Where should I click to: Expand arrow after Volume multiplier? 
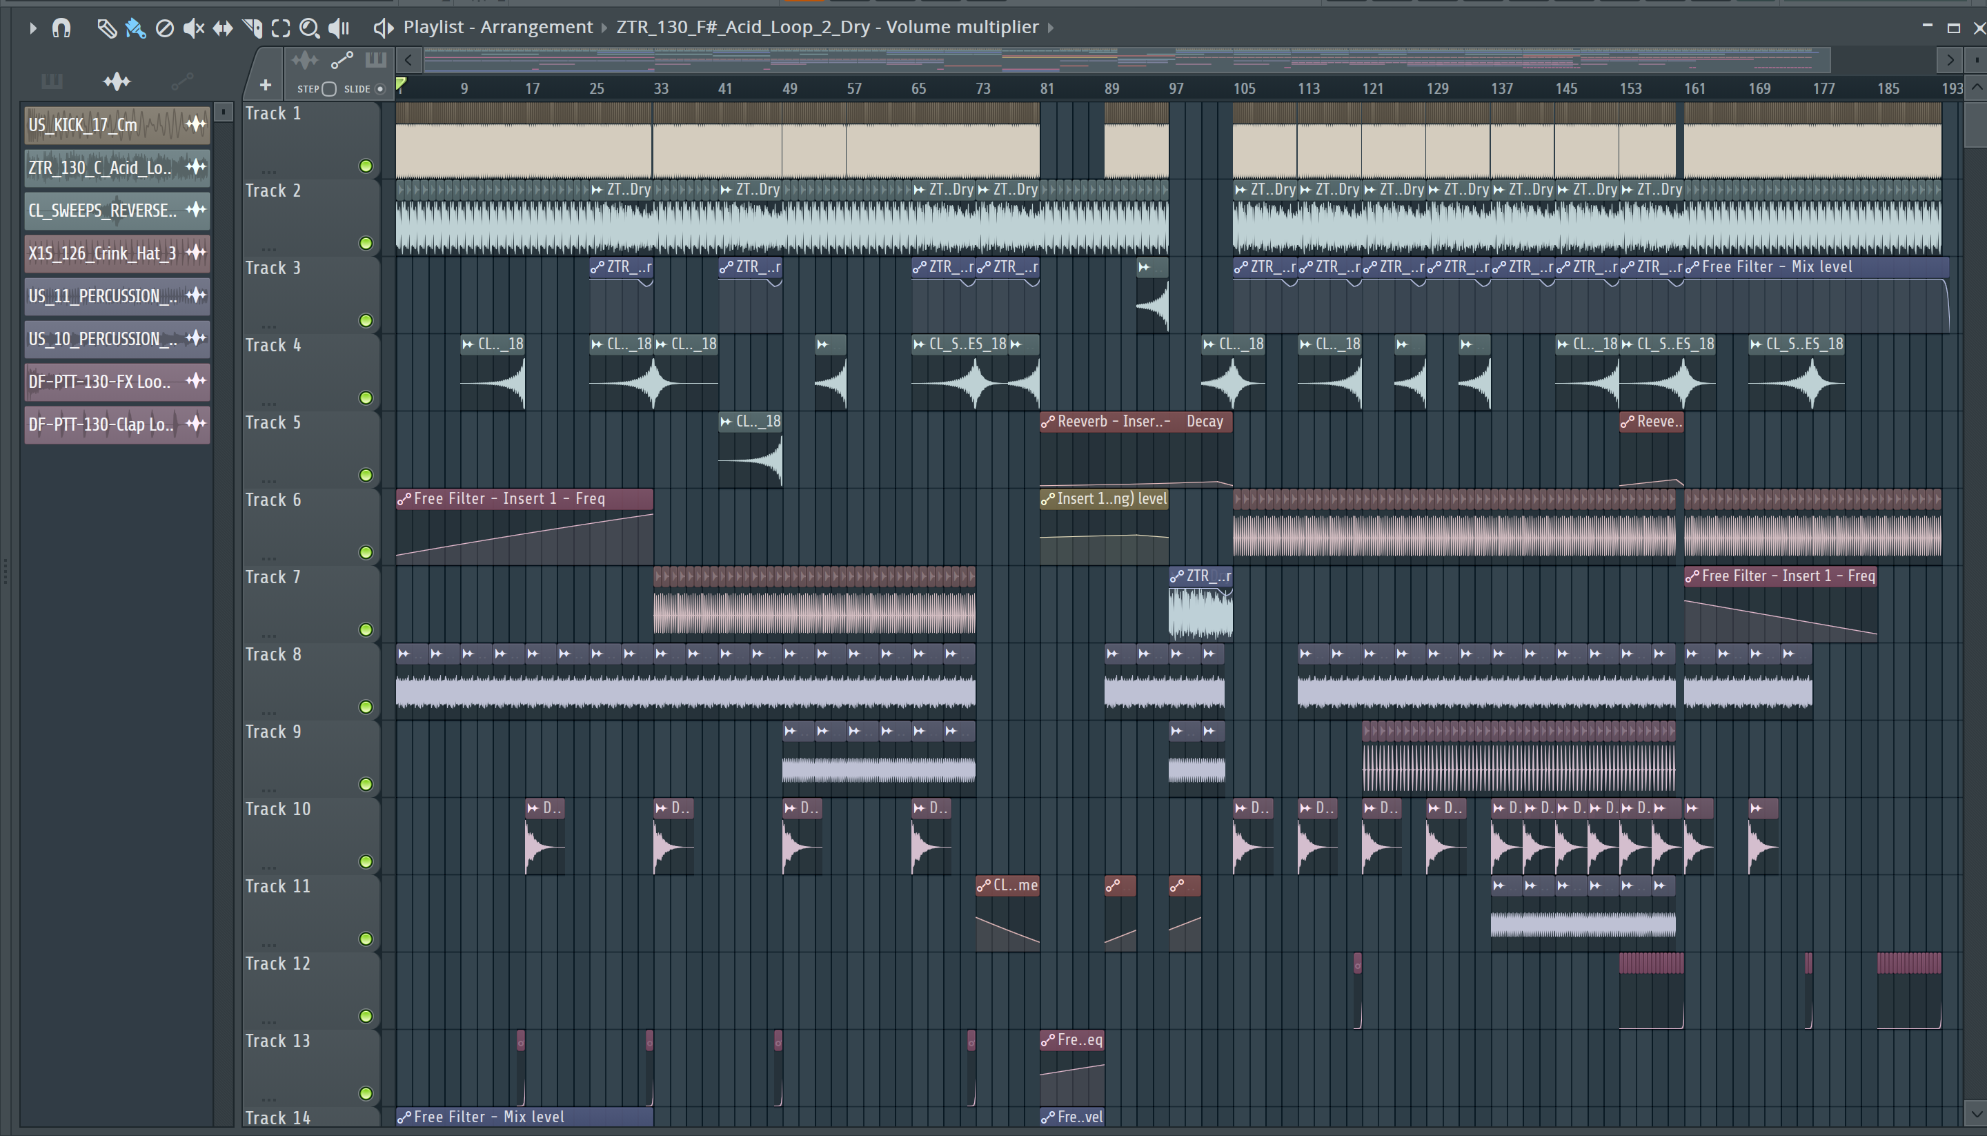click(1051, 28)
